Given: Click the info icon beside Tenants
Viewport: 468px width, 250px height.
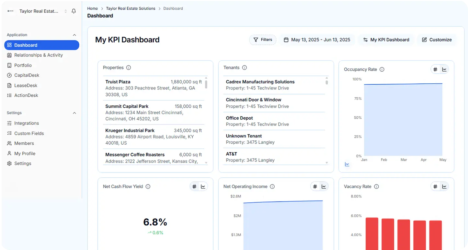Looking at the screenshot, I should coord(245,68).
